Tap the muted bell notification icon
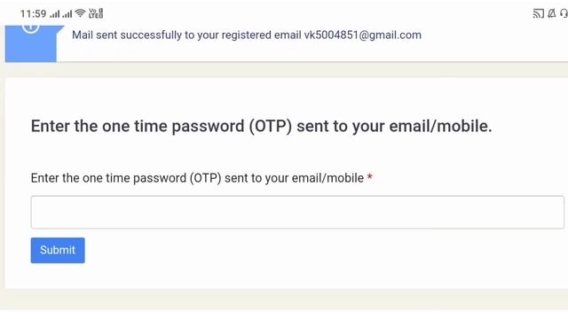 pos(552,14)
